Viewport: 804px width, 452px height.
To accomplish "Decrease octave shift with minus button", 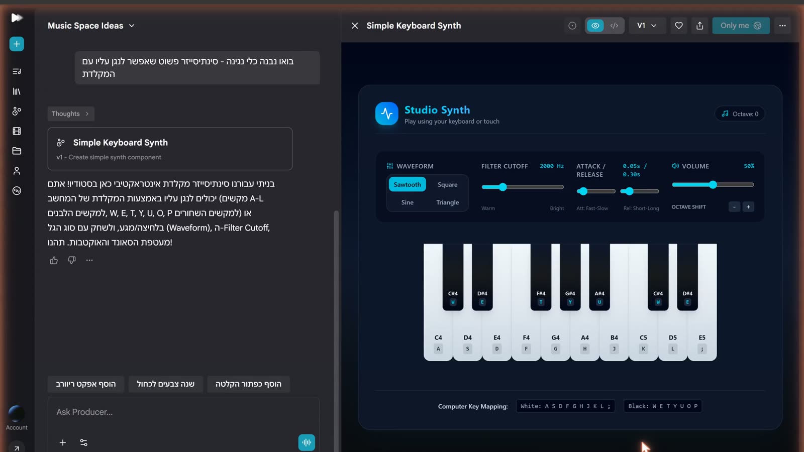I will 734,207.
